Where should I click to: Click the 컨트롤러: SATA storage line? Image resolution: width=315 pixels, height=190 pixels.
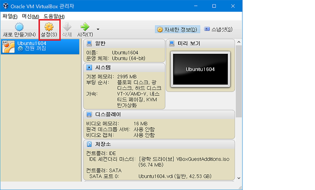(x=104, y=170)
